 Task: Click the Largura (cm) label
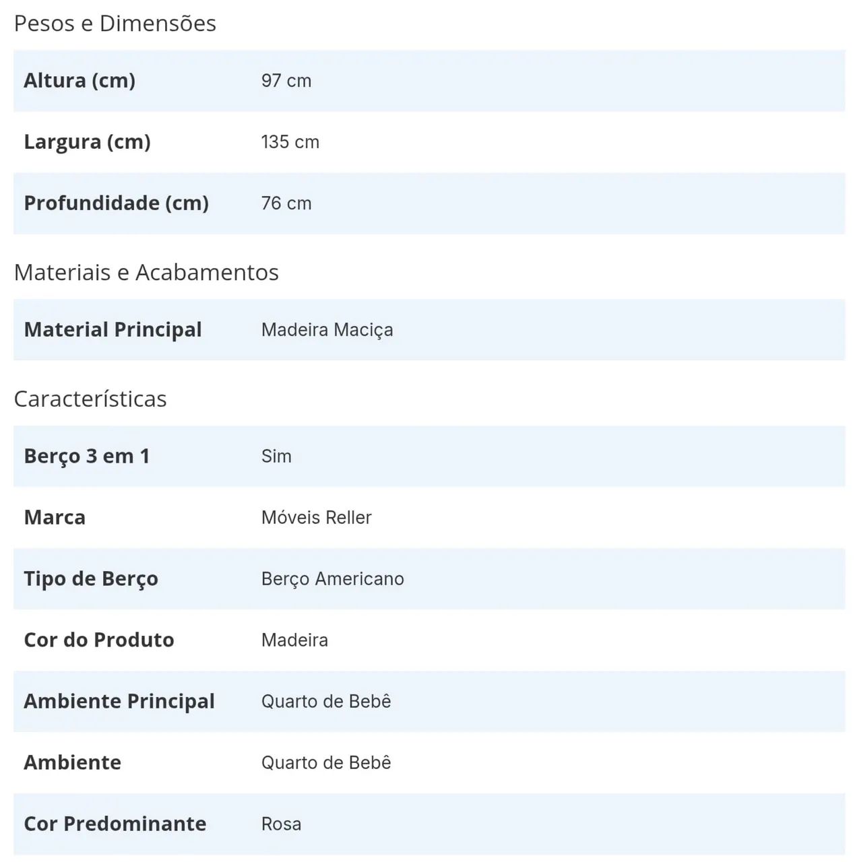tap(87, 142)
